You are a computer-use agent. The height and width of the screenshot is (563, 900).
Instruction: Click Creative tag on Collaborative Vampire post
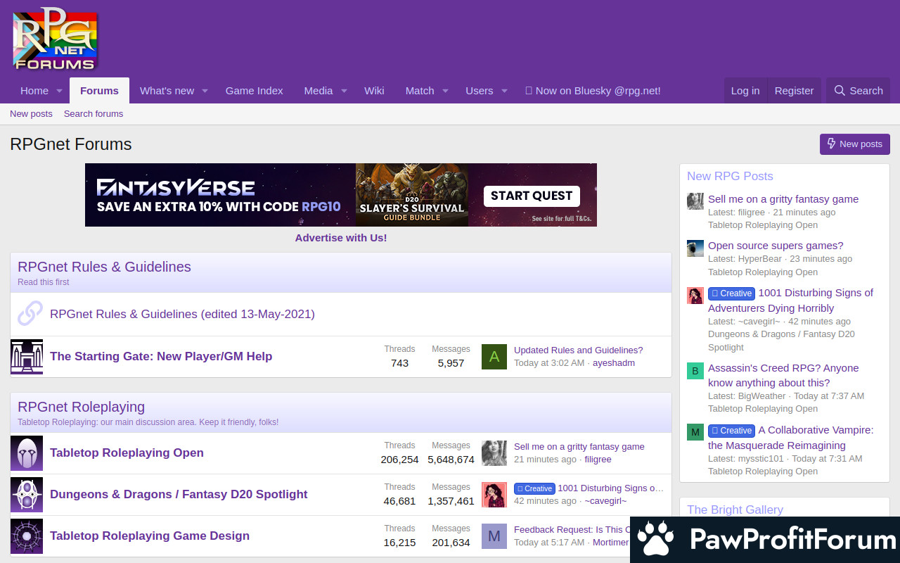click(731, 431)
